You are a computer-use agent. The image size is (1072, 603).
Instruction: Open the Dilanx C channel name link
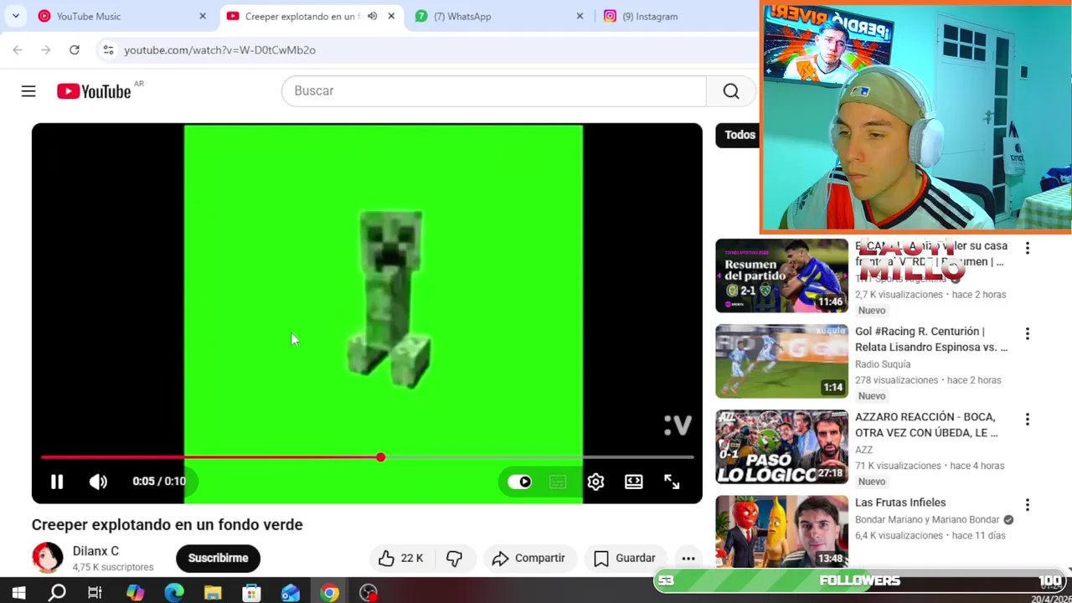click(x=95, y=551)
